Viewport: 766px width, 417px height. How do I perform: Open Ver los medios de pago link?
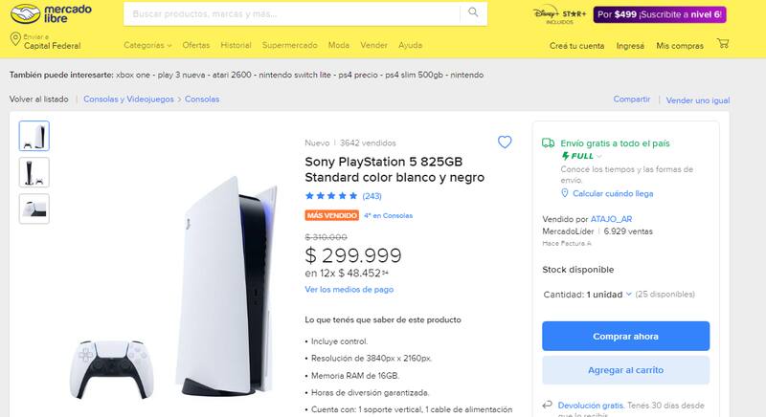(x=349, y=289)
